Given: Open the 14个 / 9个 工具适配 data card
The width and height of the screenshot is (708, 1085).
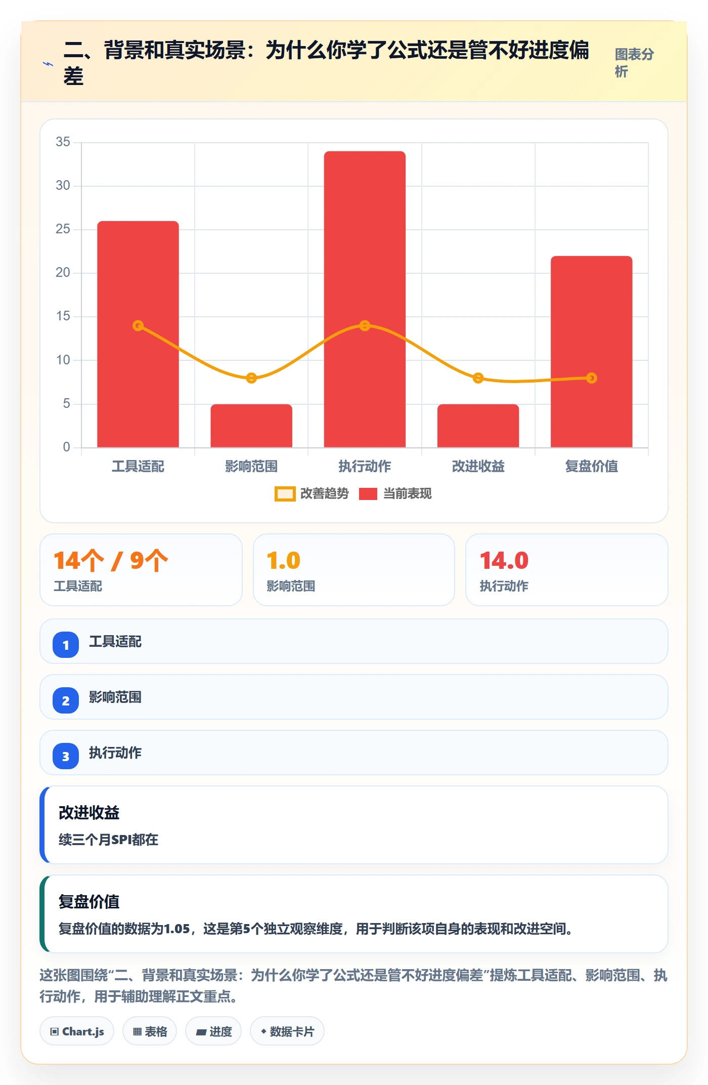Looking at the screenshot, I should click(141, 570).
